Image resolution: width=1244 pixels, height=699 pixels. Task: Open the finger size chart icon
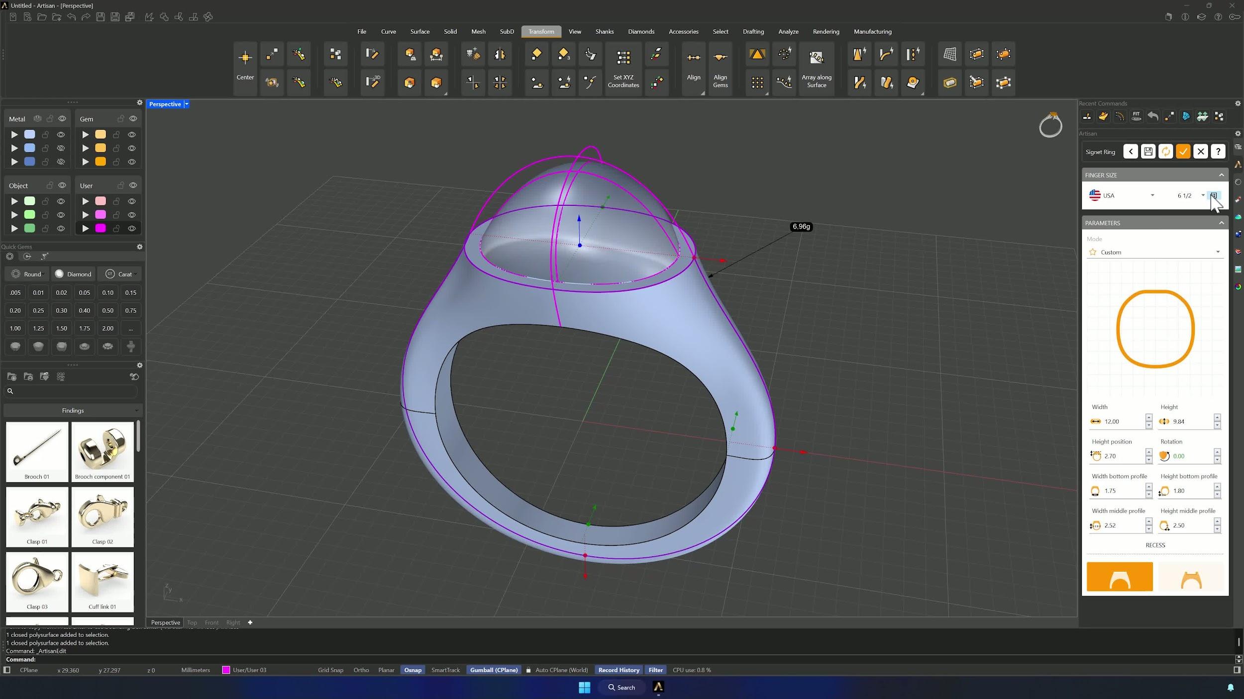pos(1213,195)
